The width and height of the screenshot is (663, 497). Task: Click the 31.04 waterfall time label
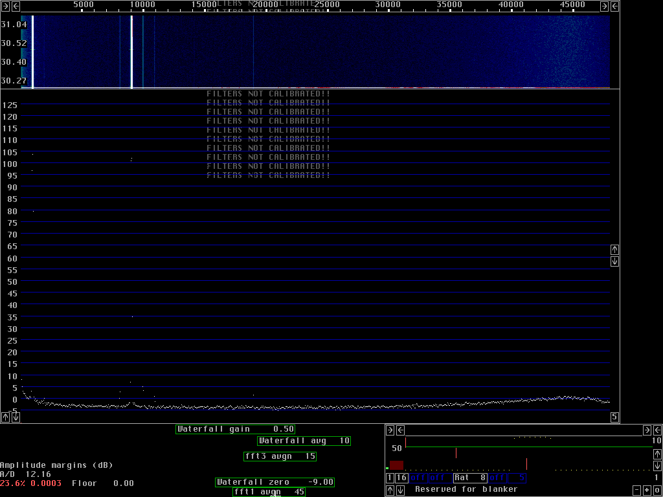pyautogui.click(x=14, y=25)
